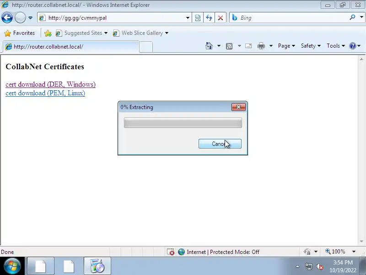Image resolution: width=366 pixels, height=275 pixels.
Task: Open the Page menu
Action: pos(286,46)
